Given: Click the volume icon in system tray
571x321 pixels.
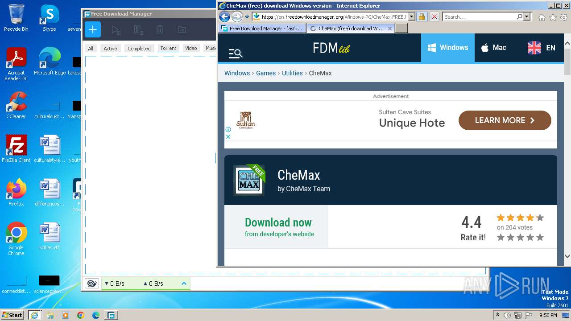Looking at the screenshot, I should (x=507, y=315).
